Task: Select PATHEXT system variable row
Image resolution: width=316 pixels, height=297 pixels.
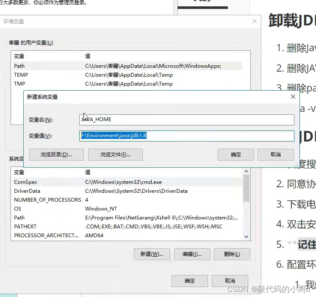Action: pos(128,227)
